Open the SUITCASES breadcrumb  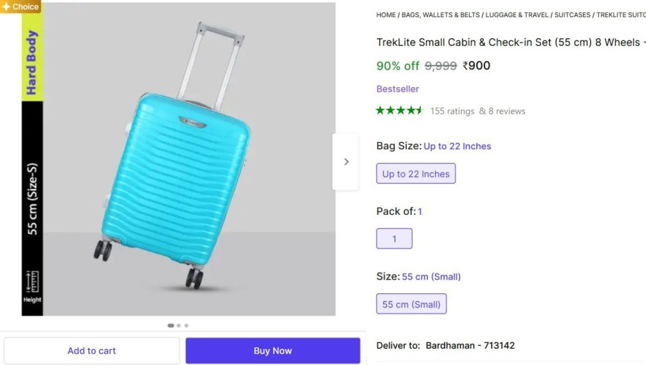coord(572,15)
